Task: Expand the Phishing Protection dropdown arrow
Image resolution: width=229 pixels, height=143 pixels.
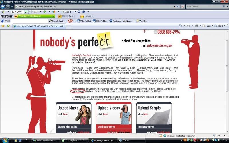Action: pos(54,16)
